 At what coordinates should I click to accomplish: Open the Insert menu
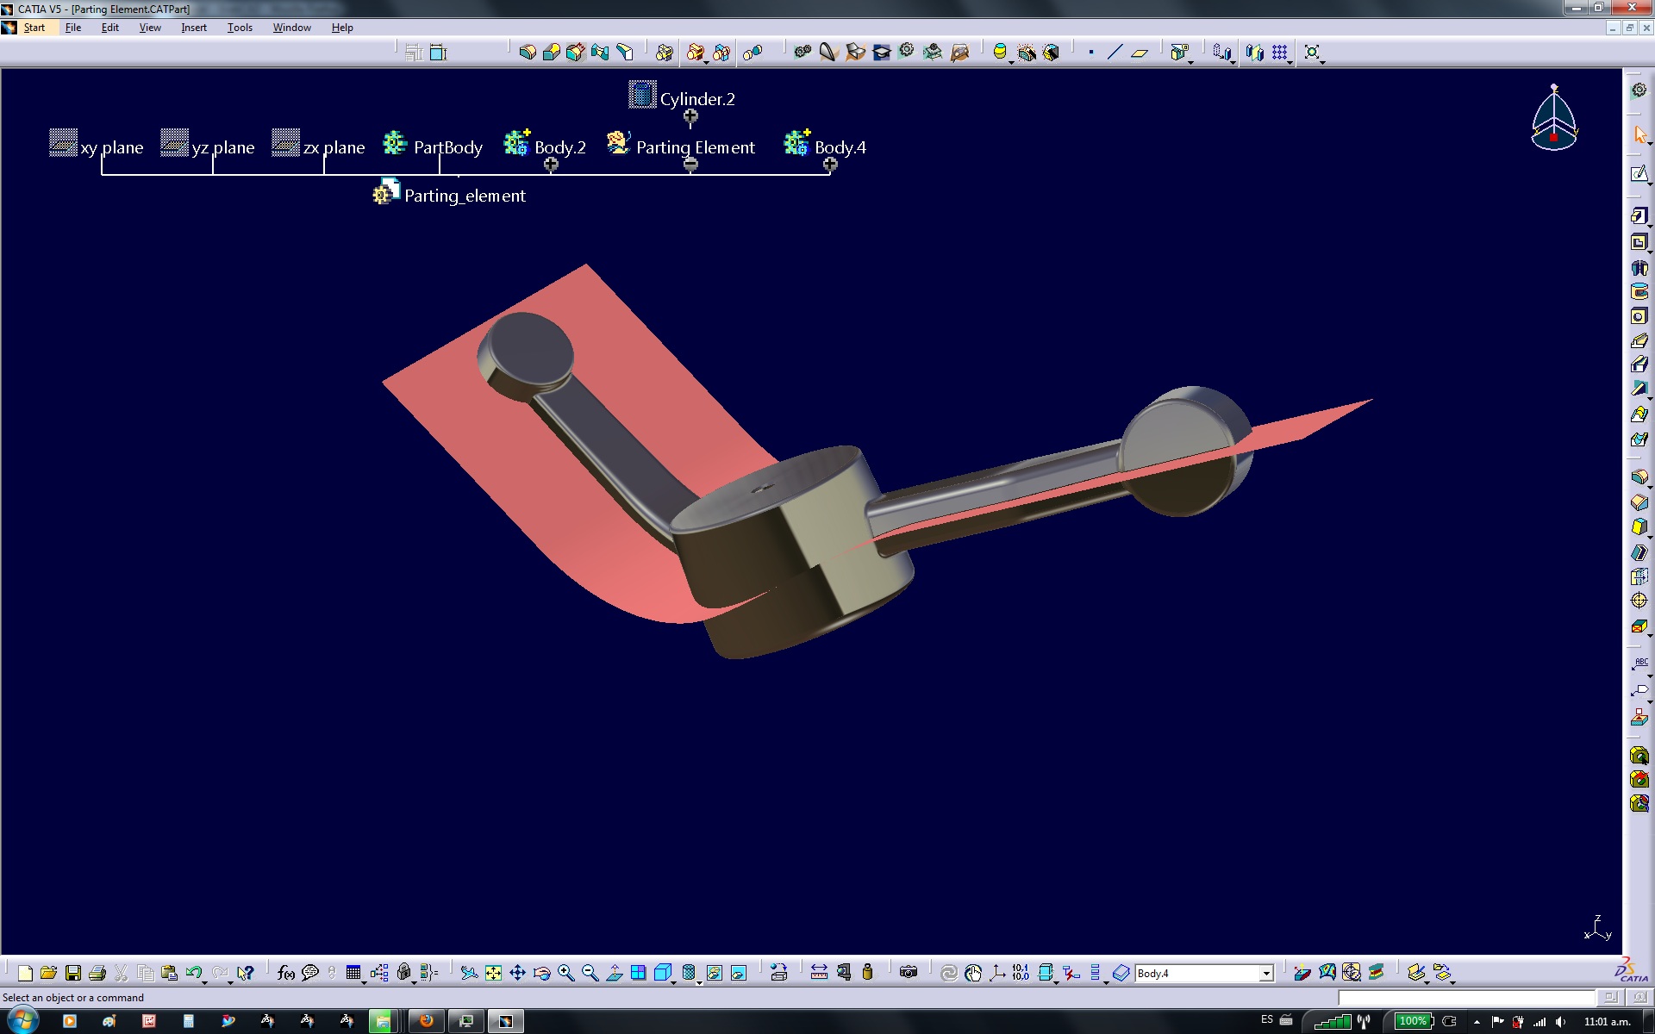[x=193, y=28]
